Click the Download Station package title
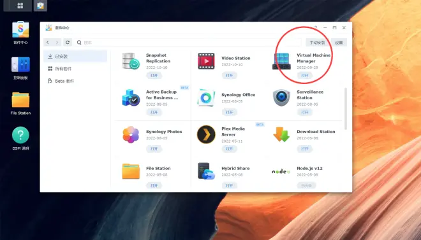Image resolution: width=421 pixels, height=240 pixels. [x=316, y=132]
